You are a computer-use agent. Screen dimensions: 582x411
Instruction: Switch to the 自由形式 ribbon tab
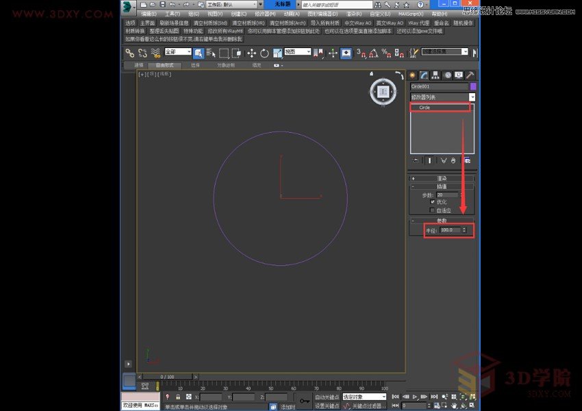(x=166, y=66)
